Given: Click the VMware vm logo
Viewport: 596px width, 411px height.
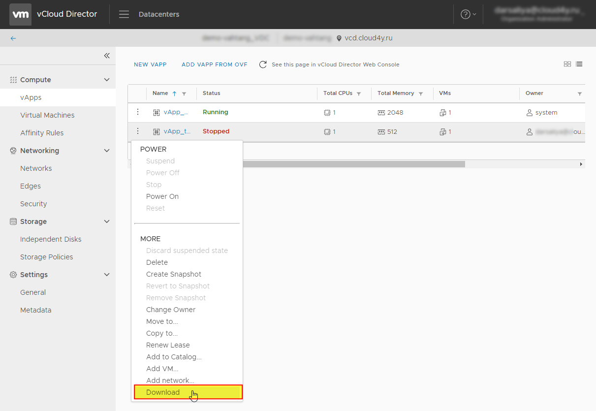Looking at the screenshot, I should 20,14.
